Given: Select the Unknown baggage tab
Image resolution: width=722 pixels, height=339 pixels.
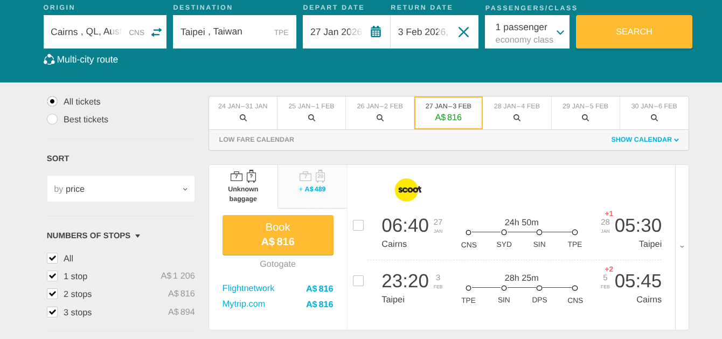Looking at the screenshot, I should (243, 186).
